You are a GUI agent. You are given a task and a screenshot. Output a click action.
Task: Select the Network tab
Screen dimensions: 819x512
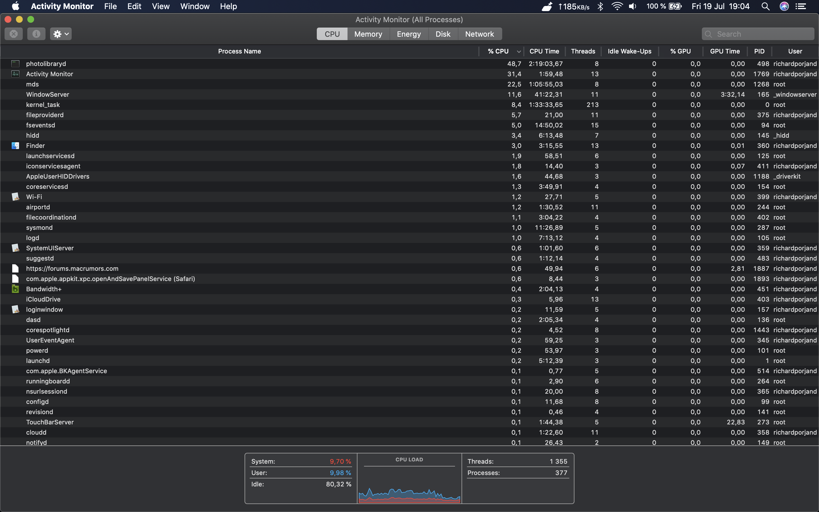pos(479,34)
